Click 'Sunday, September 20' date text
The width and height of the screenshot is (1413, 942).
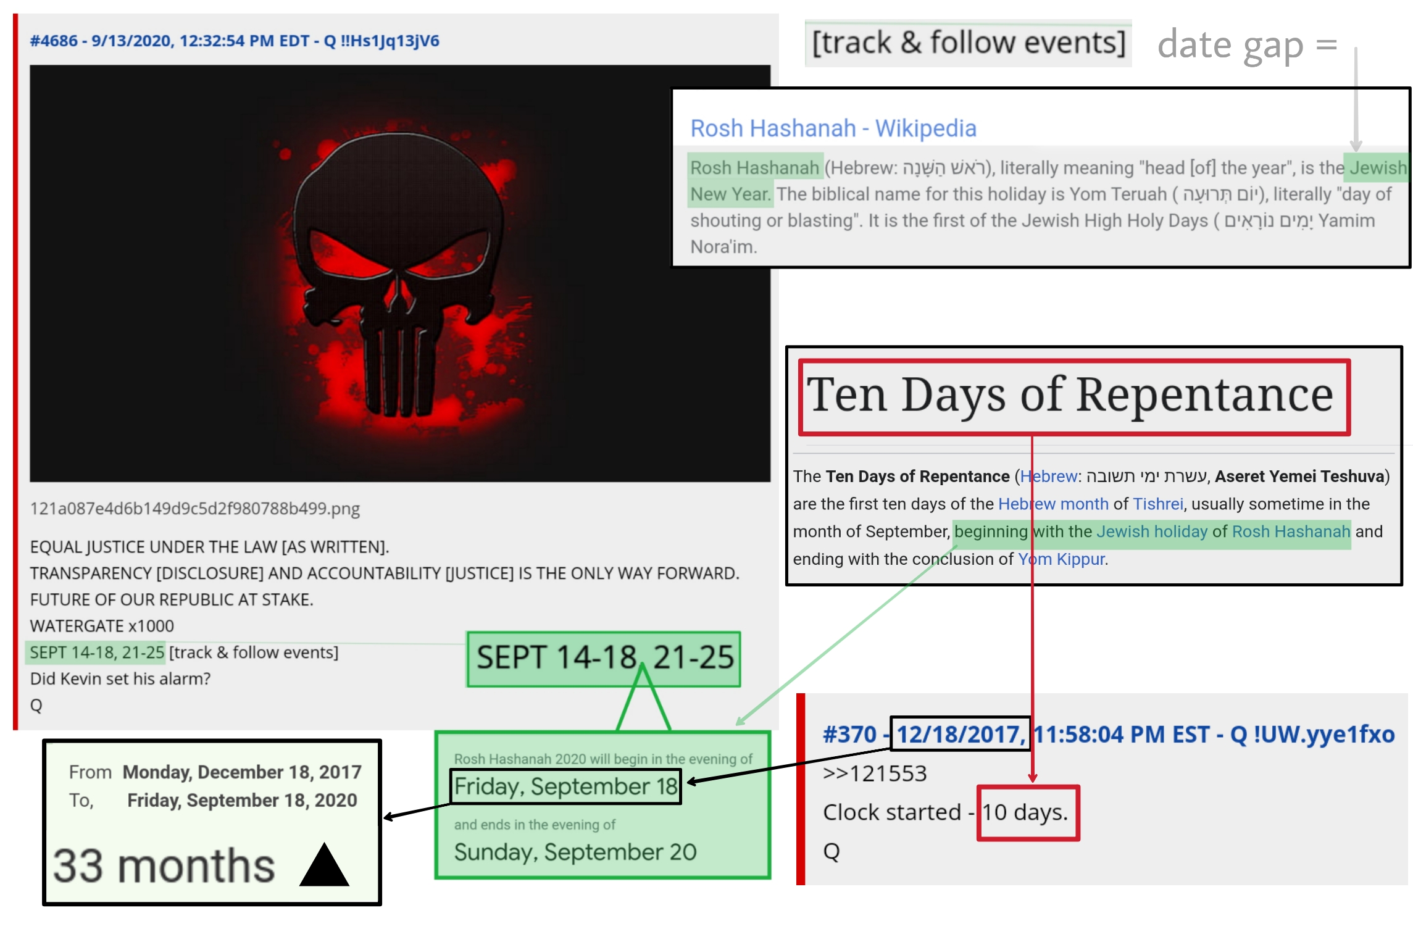[575, 852]
